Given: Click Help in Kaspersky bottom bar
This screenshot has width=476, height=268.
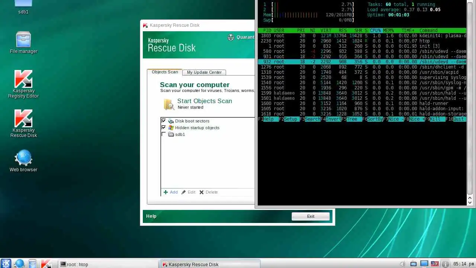Looking at the screenshot, I should pos(151,216).
